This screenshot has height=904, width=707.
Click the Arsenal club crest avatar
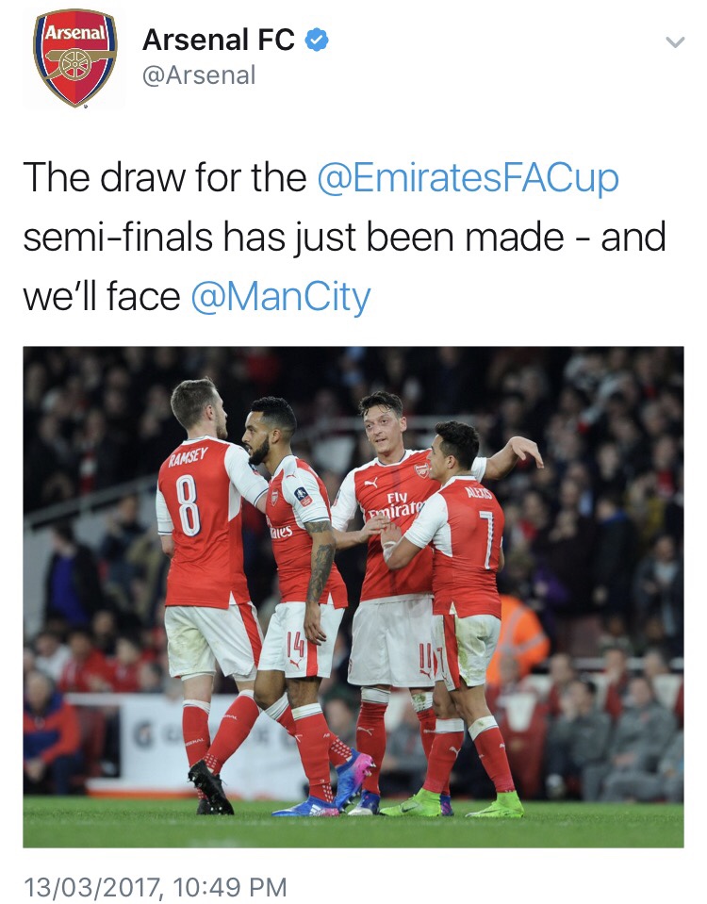74,58
